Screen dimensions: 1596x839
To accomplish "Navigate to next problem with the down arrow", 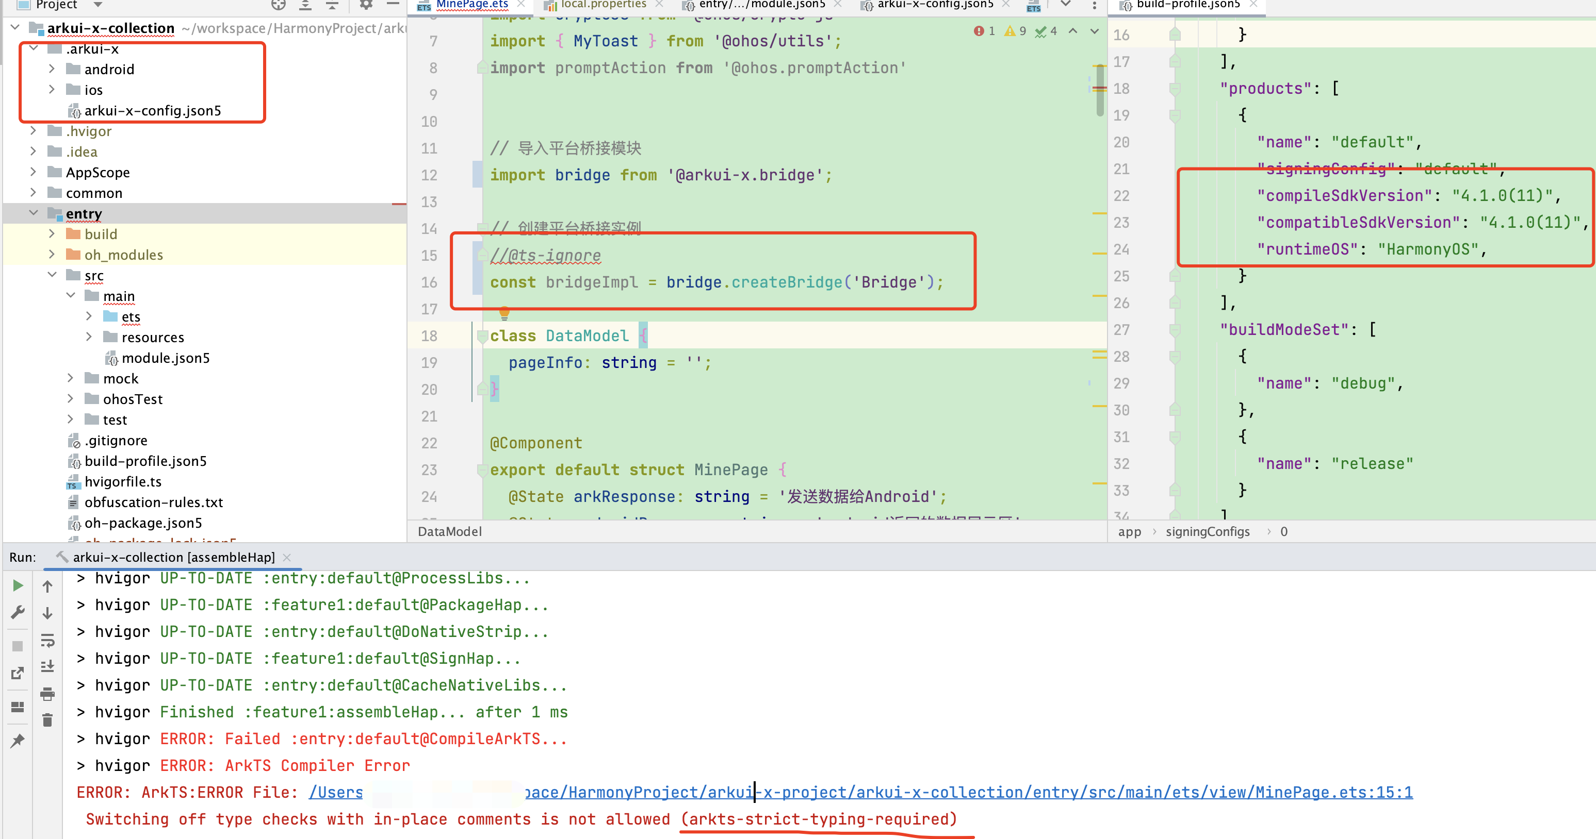I will pyautogui.click(x=1094, y=31).
